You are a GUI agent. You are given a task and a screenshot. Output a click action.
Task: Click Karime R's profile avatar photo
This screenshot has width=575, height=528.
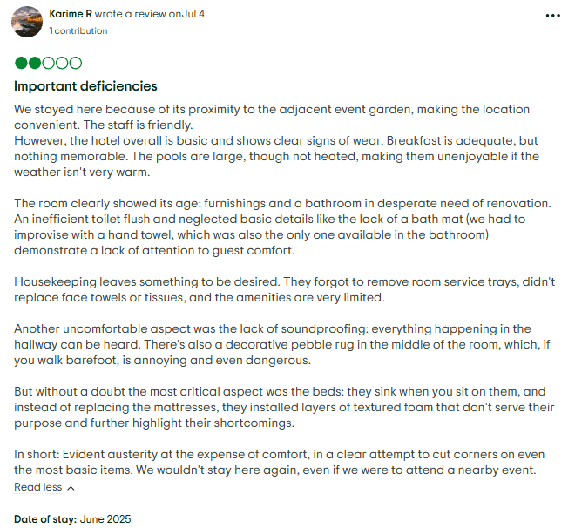coord(26,22)
